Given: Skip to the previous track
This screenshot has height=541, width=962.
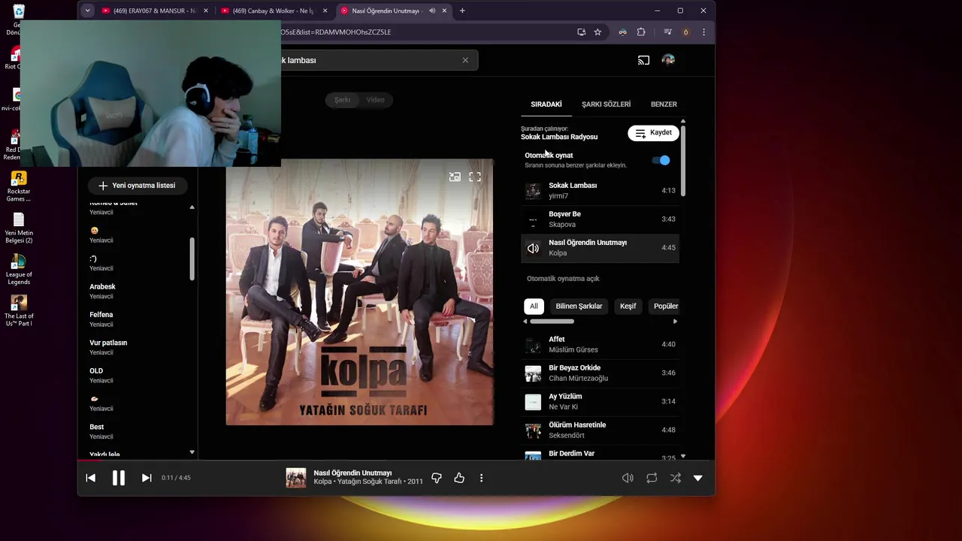Looking at the screenshot, I should pos(91,478).
